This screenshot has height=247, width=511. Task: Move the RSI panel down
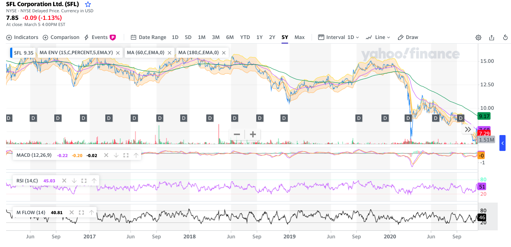(74, 181)
